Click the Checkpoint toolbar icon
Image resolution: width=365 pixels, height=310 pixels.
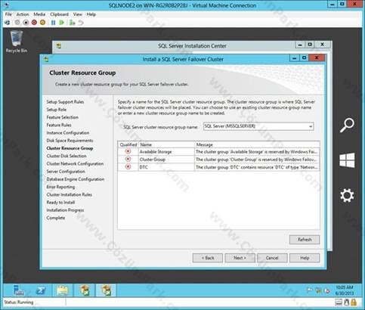pyautogui.click(x=73, y=23)
